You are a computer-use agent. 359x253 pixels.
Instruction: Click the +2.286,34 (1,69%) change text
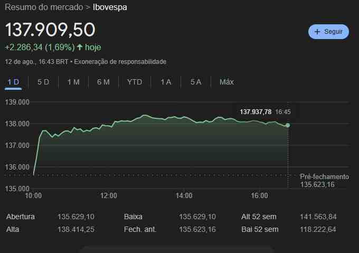point(40,48)
